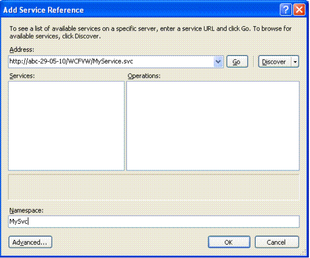Viewport: 310px width, 258px height.
Task: Click the Namespace label
Action: click(26, 210)
